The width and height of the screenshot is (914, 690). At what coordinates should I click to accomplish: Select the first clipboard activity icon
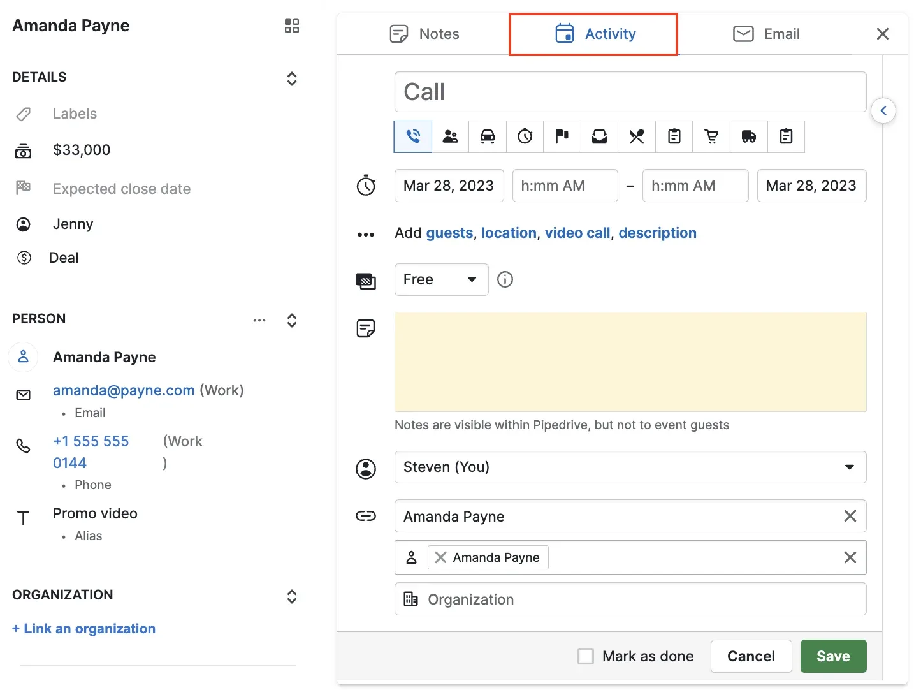point(674,136)
